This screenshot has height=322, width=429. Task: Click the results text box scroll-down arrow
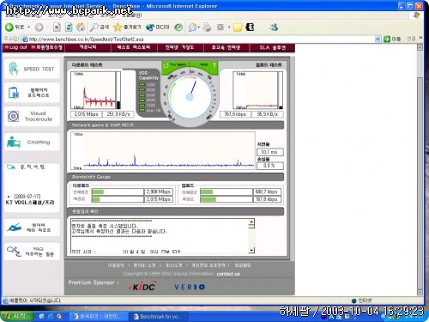pos(251,251)
